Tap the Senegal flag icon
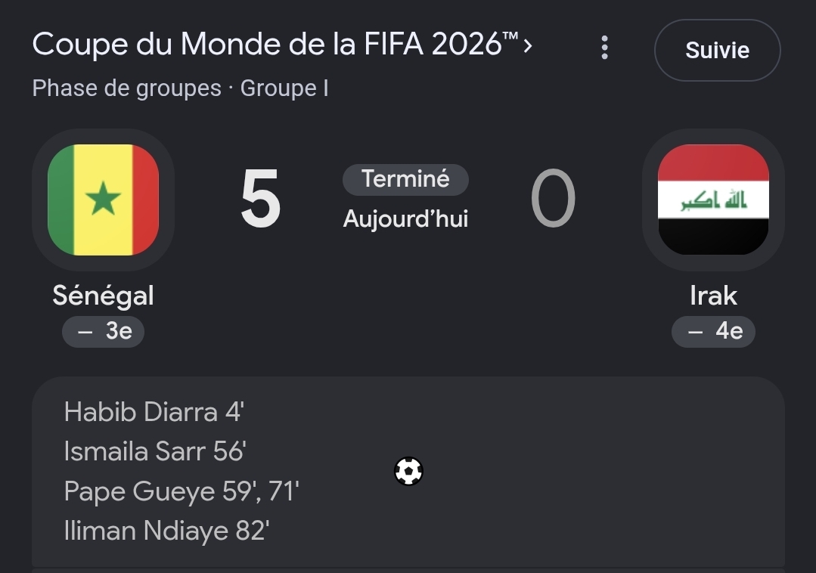816x573 pixels. 103,200
